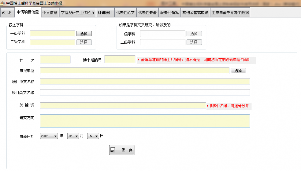Switch to the 个人信息 tab
Image resolution: width=301 pixels, height=171 pixels.
[50, 13]
